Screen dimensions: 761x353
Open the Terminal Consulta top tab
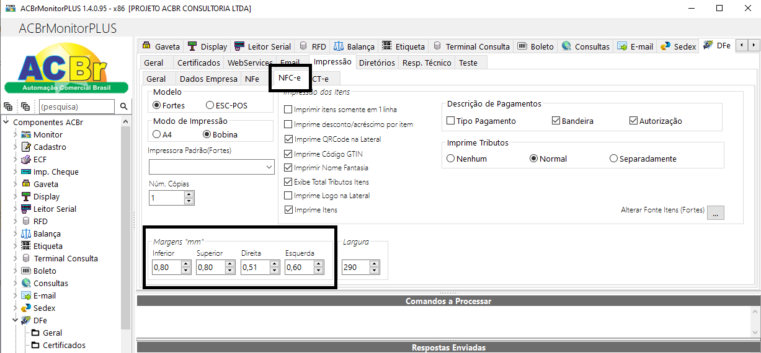coord(471,46)
